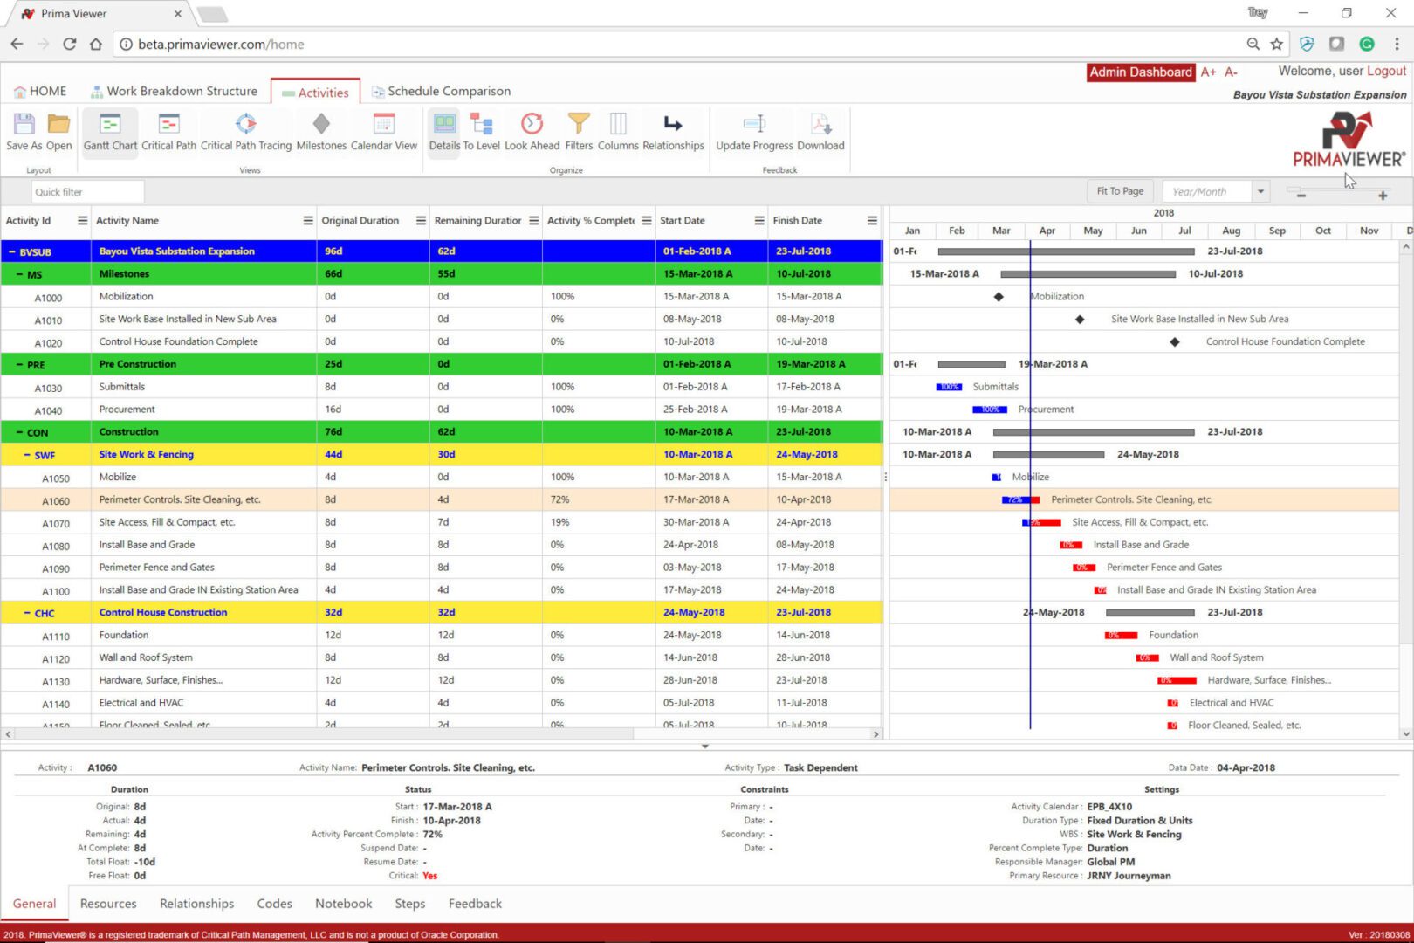Screen dimensions: 1414x943
Task: Open the Feedback detail tab
Action: (x=475, y=904)
